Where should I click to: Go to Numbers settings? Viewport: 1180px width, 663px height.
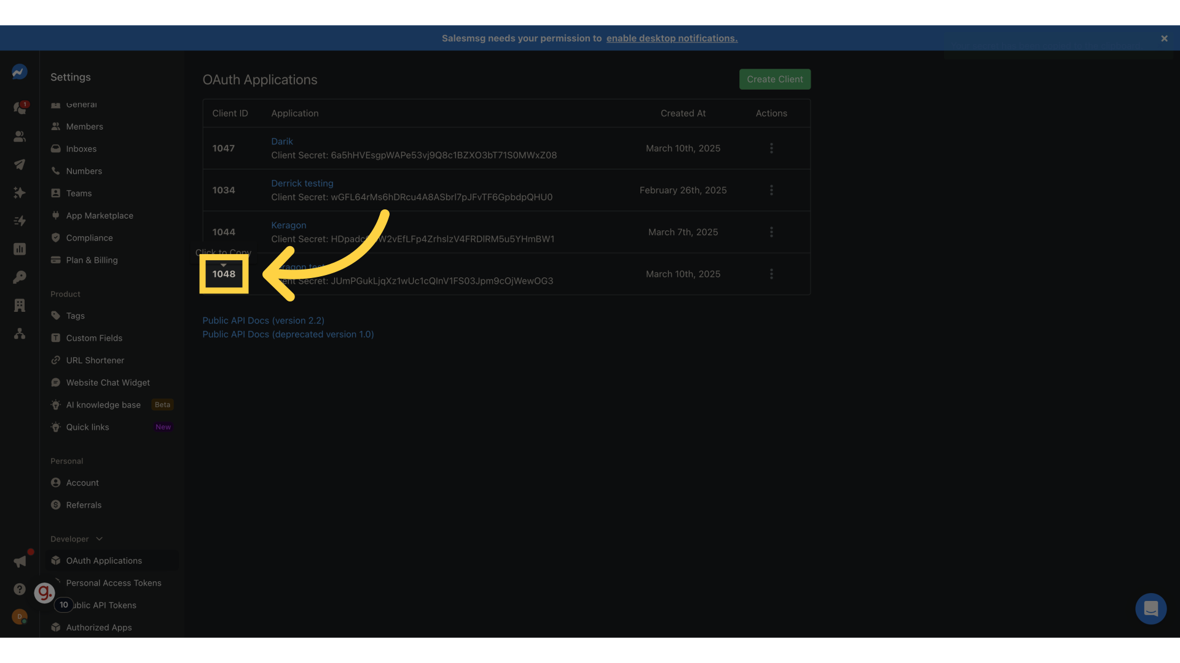[x=84, y=171]
